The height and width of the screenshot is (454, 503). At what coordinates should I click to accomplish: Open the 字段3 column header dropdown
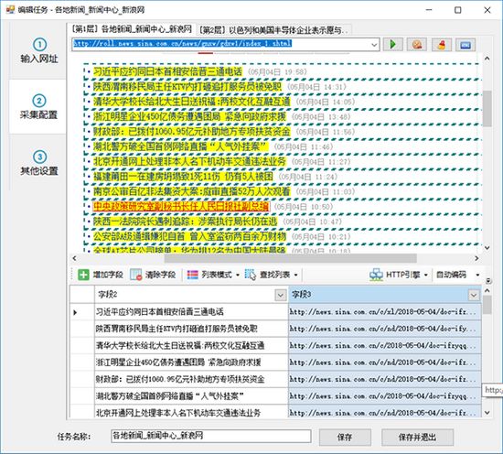coord(474,295)
